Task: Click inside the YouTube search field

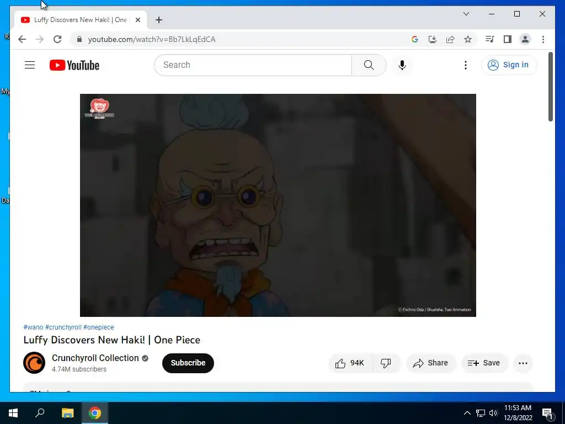Action: (x=253, y=65)
